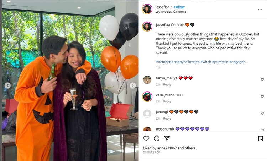Image resolution: width=267 pixels, height=161 pixels.
Task: Save post with bookmark icon
Action: [x=261, y=138]
